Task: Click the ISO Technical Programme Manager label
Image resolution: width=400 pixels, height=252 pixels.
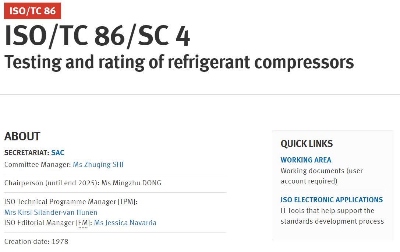Action: pyautogui.click(x=60, y=202)
